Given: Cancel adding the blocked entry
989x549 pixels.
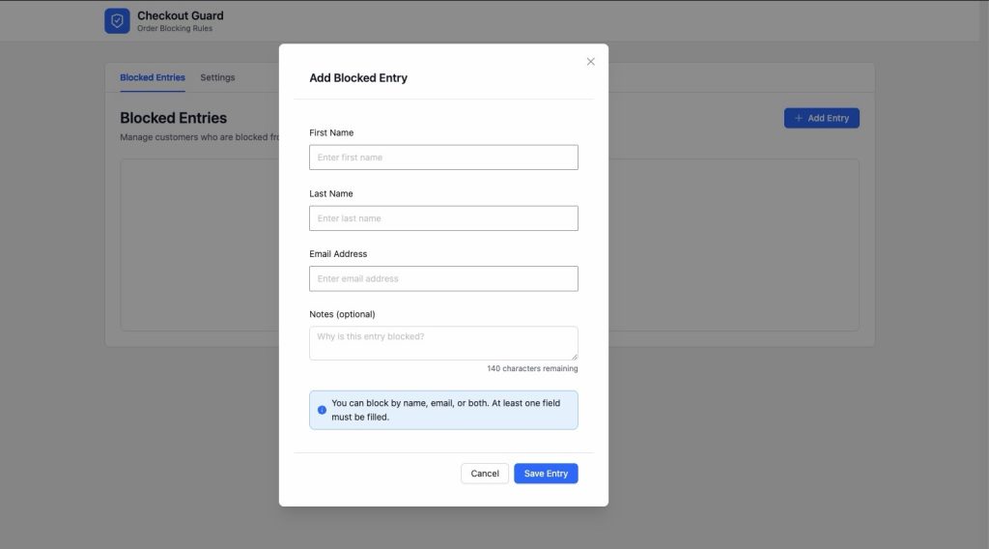Looking at the screenshot, I should click(485, 474).
